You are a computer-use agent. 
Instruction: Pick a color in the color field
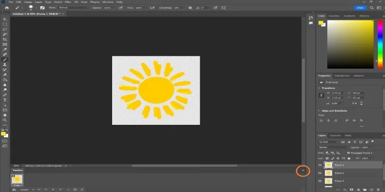[350, 44]
